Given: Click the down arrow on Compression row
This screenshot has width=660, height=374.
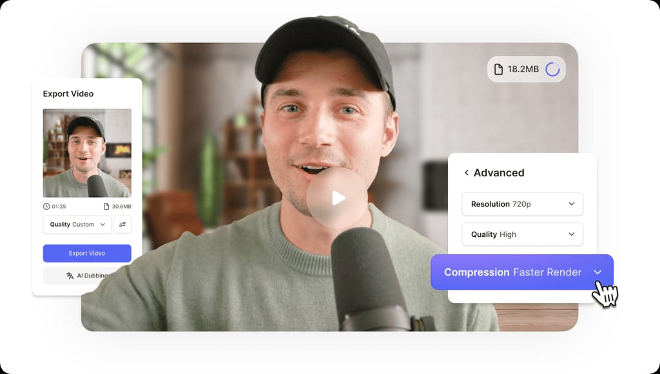Looking at the screenshot, I should pos(597,272).
